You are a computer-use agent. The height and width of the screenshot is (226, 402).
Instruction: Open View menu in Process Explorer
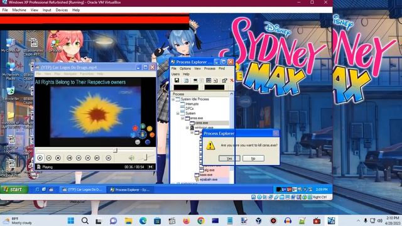(x=197, y=68)
